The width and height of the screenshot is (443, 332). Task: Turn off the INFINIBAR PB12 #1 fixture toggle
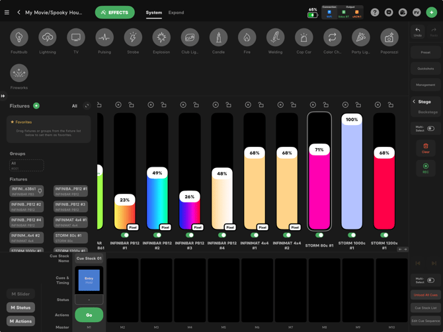pos(124,235)
